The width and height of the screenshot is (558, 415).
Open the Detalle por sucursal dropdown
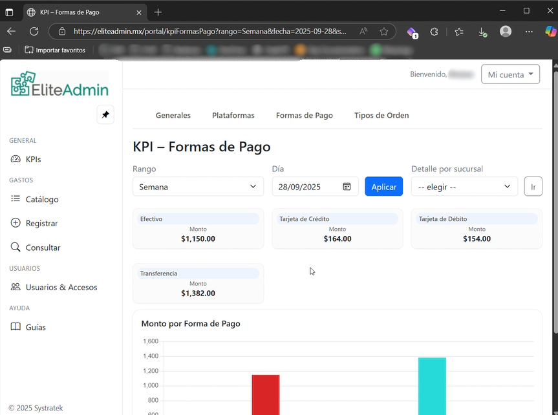(464, 187)
